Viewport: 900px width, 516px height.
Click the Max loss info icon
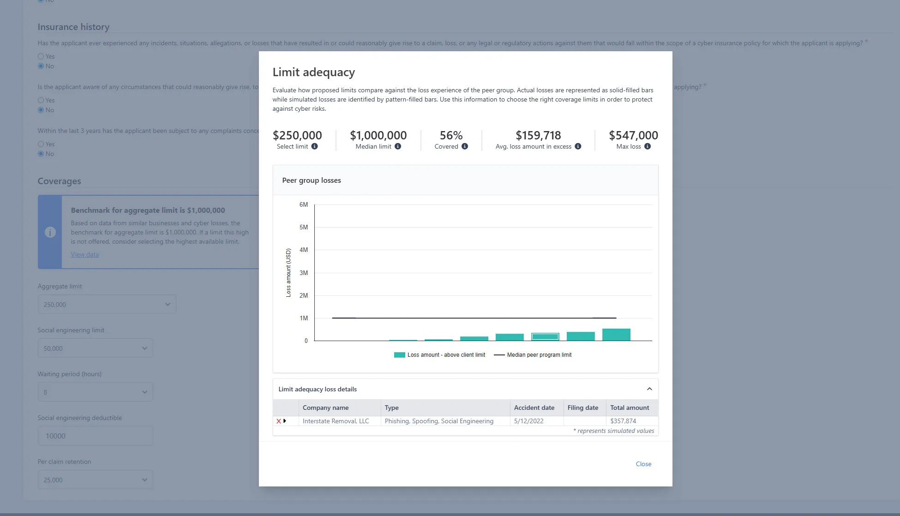pyautogui.click(x=648, y=146)
